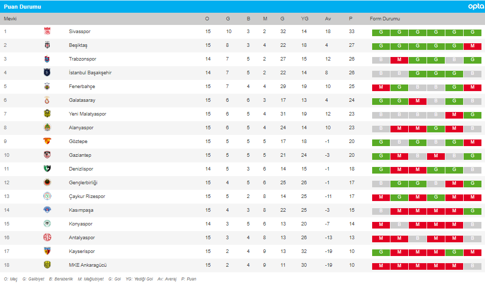Click the MKE Ankaragücü crest
This screenshot has height=283, width=485.
click(x=47, y=265)
